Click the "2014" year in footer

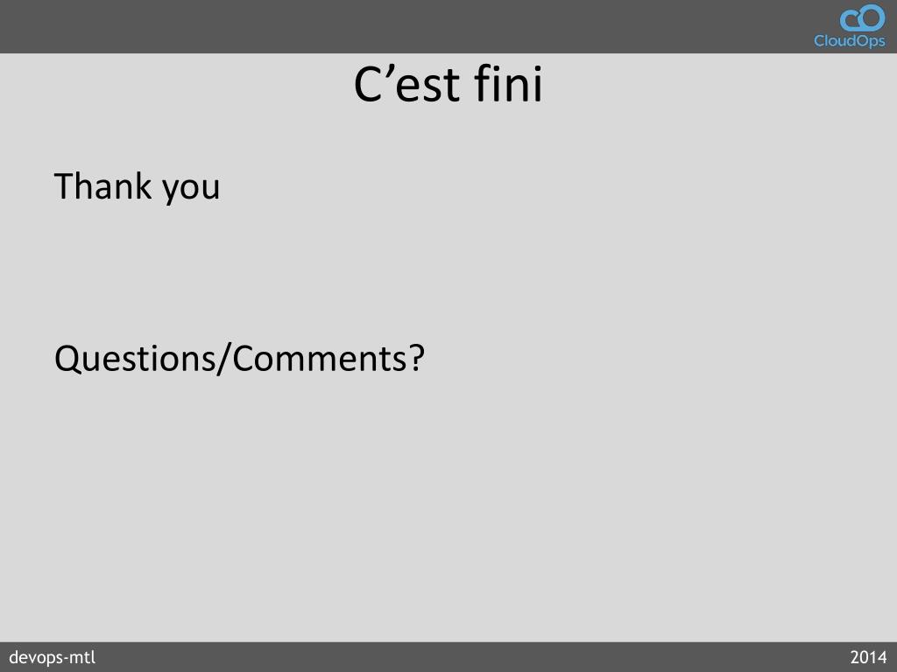coord(868,657)
